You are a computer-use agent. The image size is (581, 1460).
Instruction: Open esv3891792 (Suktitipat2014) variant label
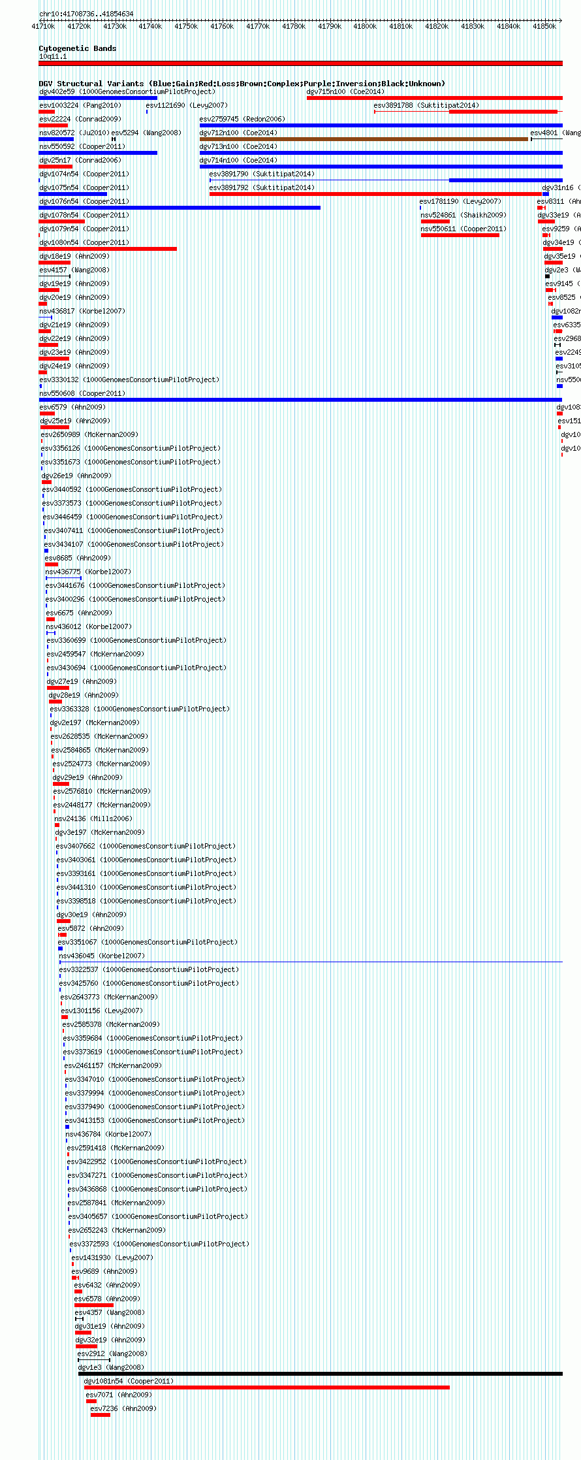click(x=262, y=187)
